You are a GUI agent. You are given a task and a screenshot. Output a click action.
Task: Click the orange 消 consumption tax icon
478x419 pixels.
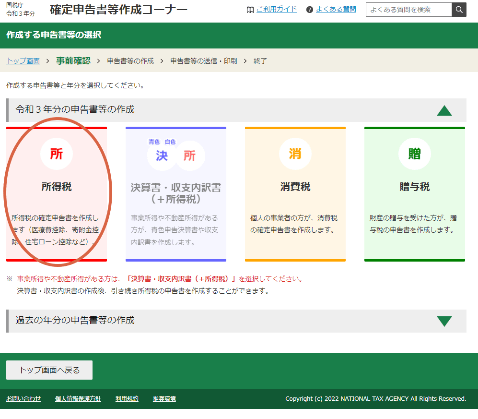[295, 154]
